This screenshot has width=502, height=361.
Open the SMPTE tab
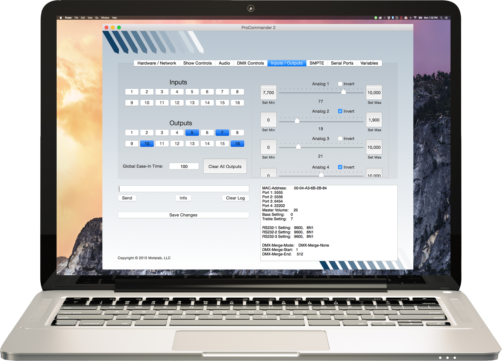tap(317, 63)
